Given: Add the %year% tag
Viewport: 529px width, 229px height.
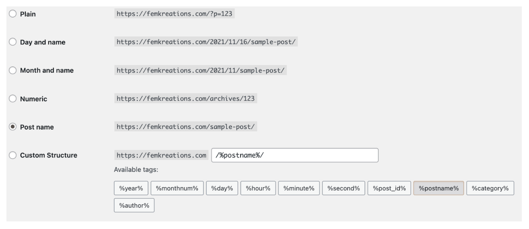Looking at the screenshot, I should tap(131, 189).
